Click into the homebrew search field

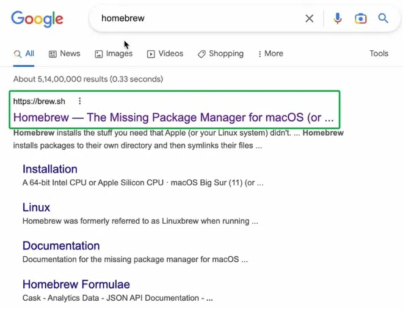pos(195,18)
